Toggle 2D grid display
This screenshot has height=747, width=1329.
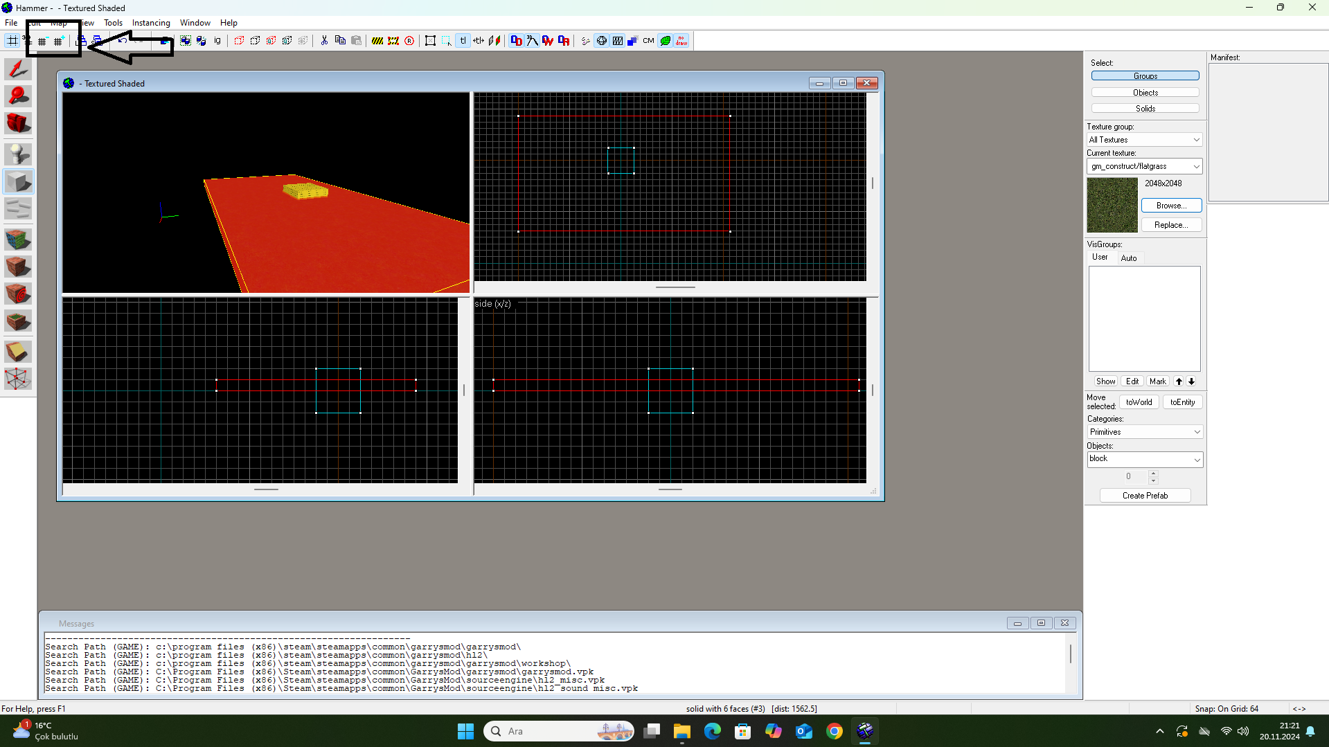[x=12, y=41]
